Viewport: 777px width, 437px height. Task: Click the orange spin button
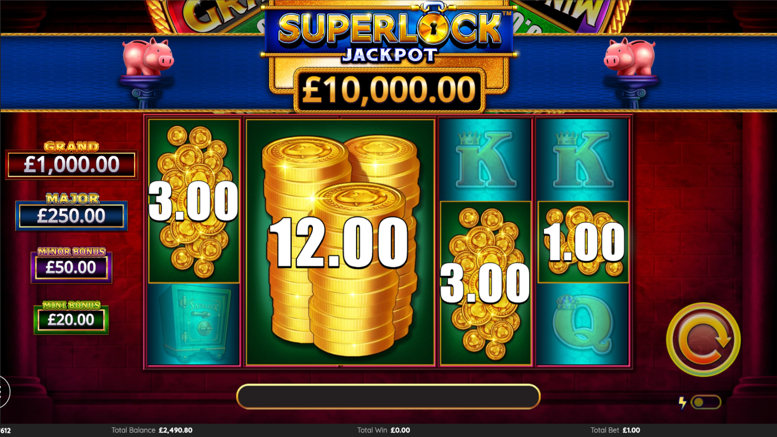click(703, 339)
